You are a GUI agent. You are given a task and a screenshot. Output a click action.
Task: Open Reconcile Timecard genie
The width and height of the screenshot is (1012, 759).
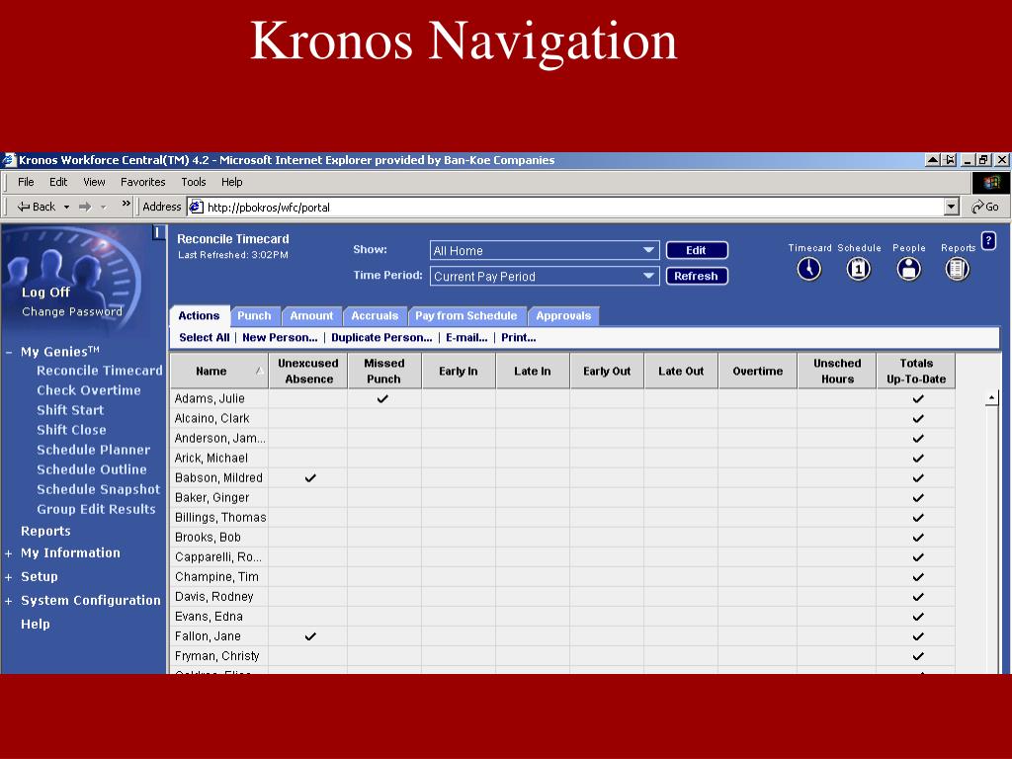(100, 371)
